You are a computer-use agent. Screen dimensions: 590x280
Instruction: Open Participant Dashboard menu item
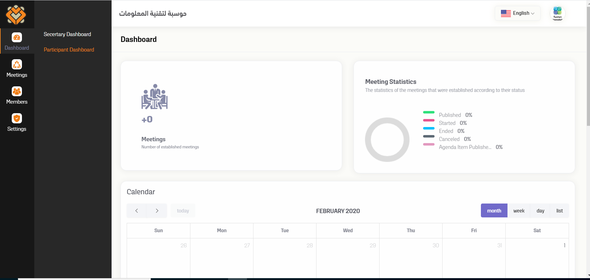coord(69,50)
